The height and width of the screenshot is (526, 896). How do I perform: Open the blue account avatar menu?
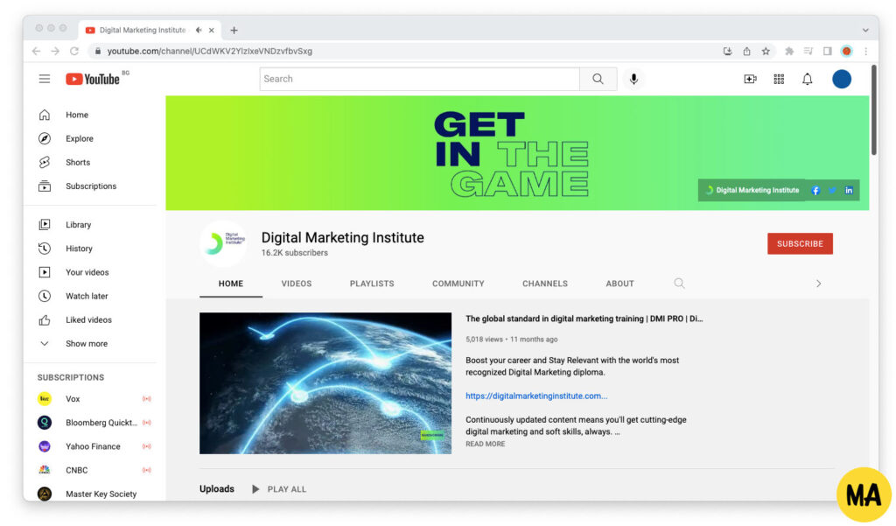pyautogui.click(x=841, y=79)
